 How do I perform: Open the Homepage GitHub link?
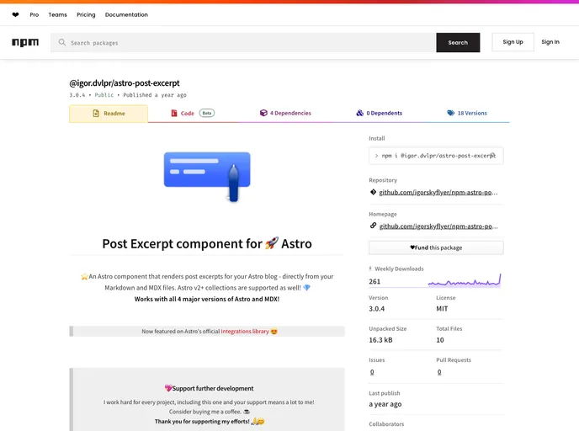tap(438, 226)
